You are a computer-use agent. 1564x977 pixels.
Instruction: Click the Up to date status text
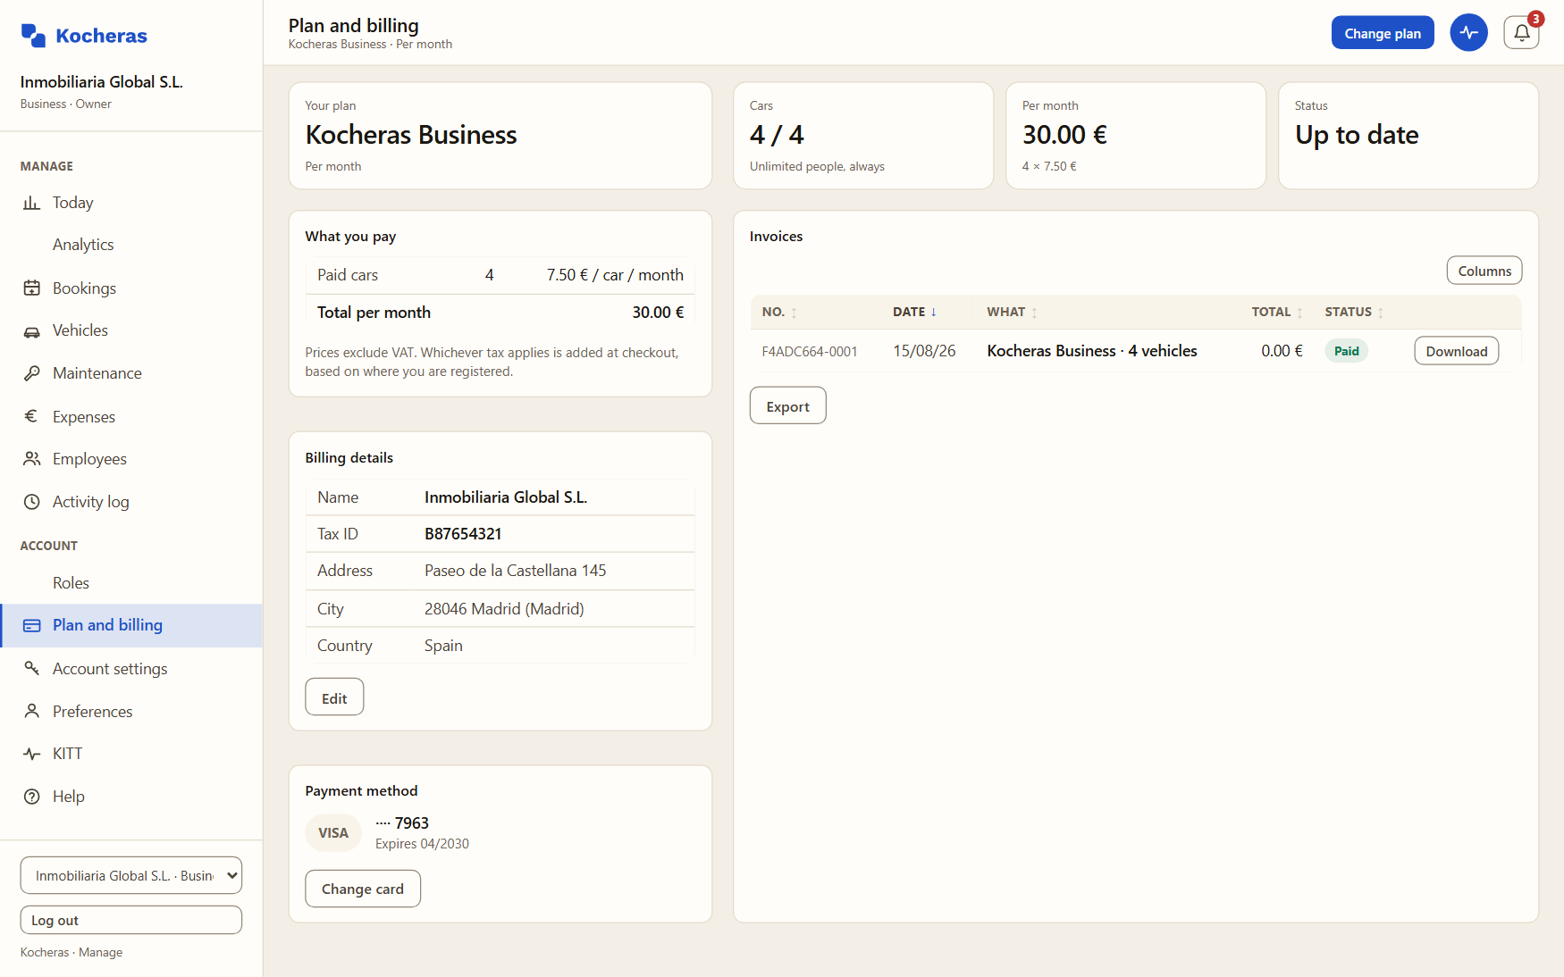point(1357,135)
